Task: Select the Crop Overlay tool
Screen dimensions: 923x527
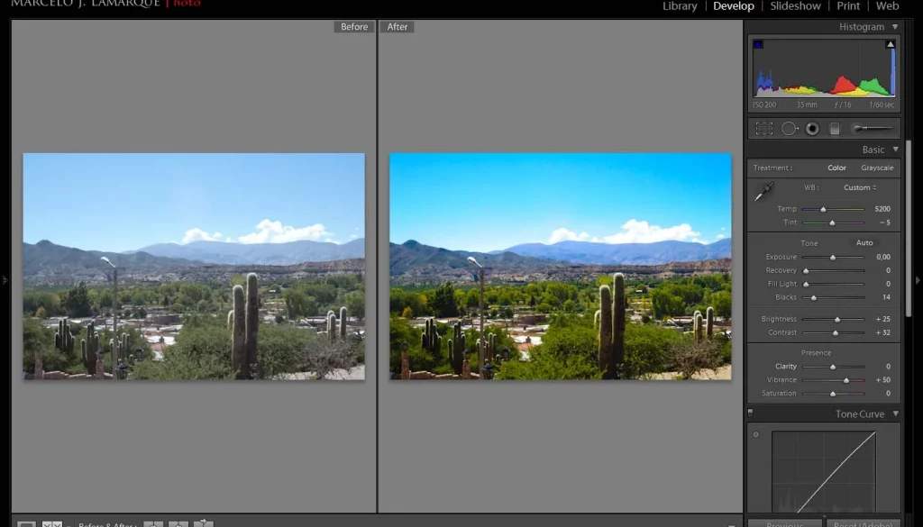Action: point(764,128)
